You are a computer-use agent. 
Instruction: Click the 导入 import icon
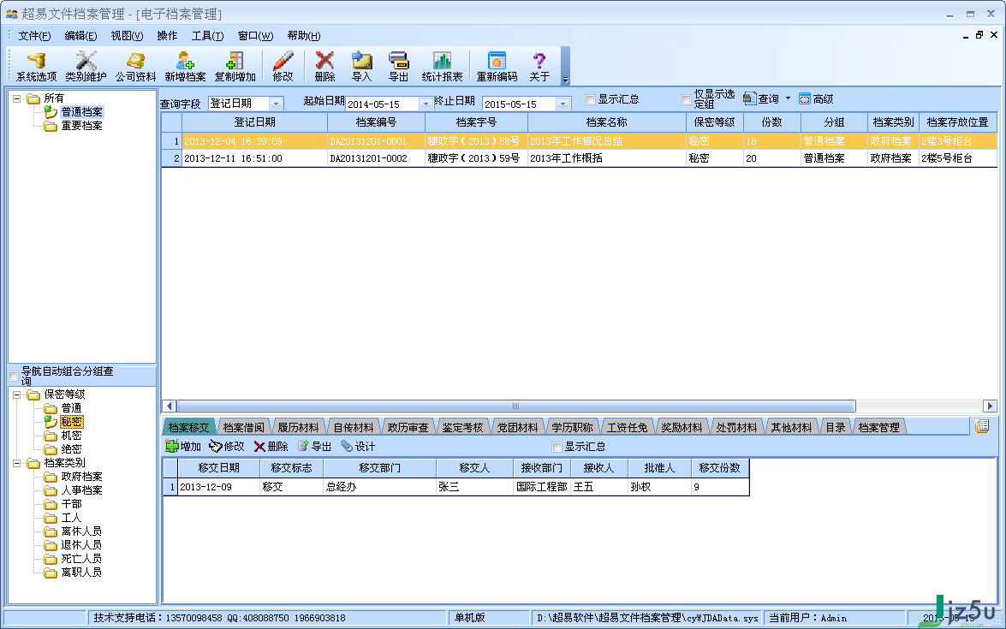click(x=362, y=67)
